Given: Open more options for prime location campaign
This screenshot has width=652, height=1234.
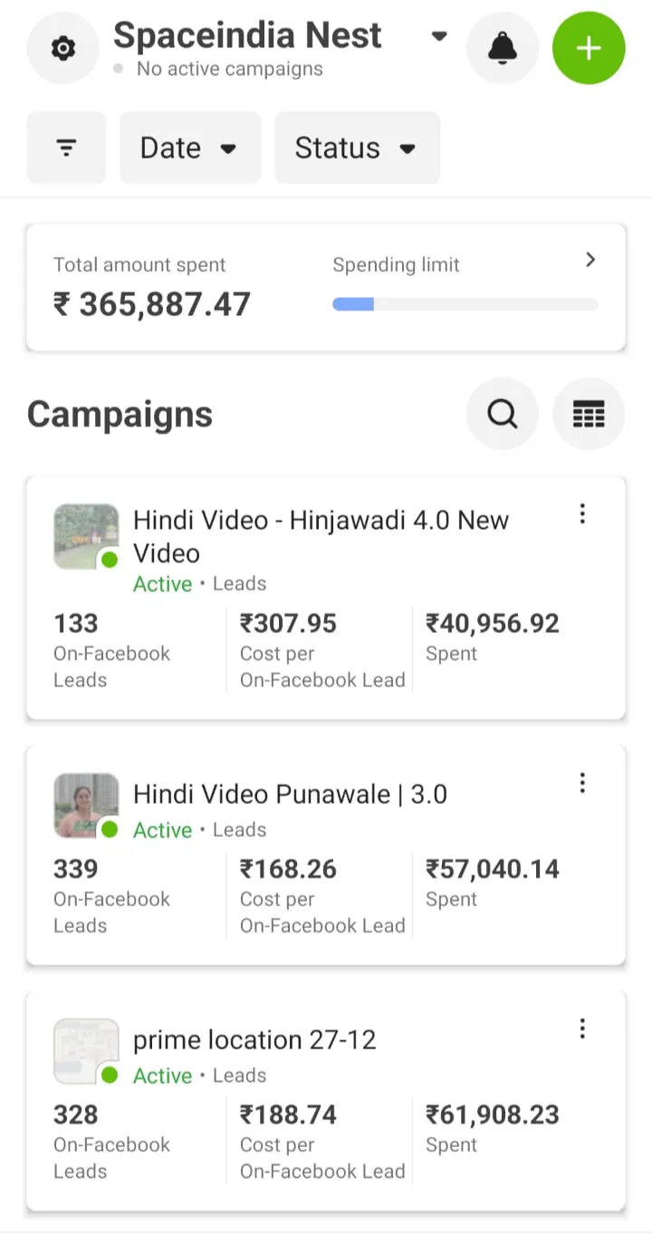Looking at the screenshot, I should 582,1028.
